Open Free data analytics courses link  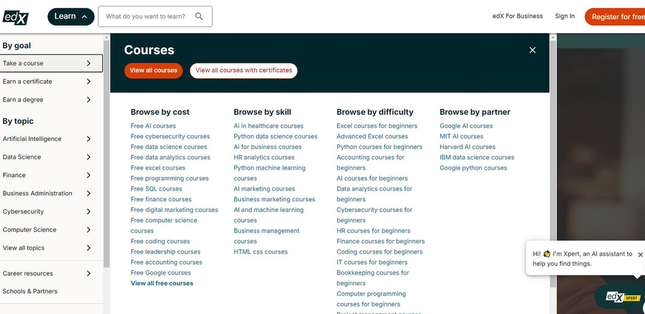point(170,158)
